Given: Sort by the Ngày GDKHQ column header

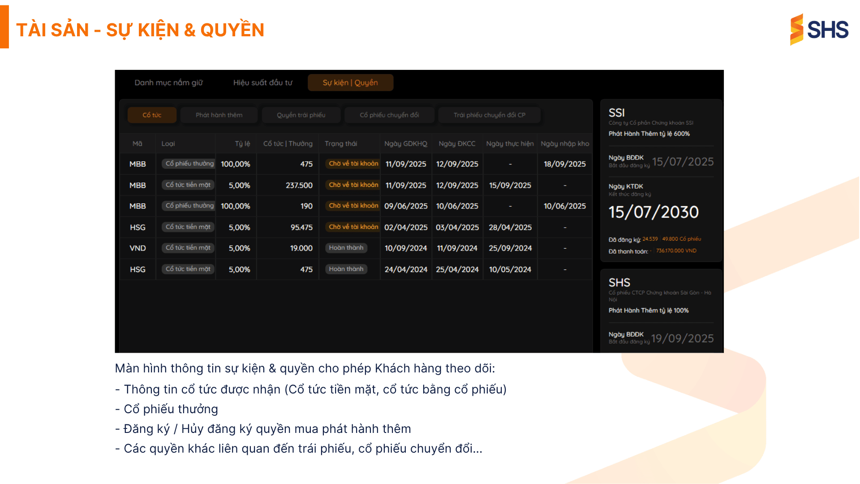Looking at the screenshot, I should point(406,144).
